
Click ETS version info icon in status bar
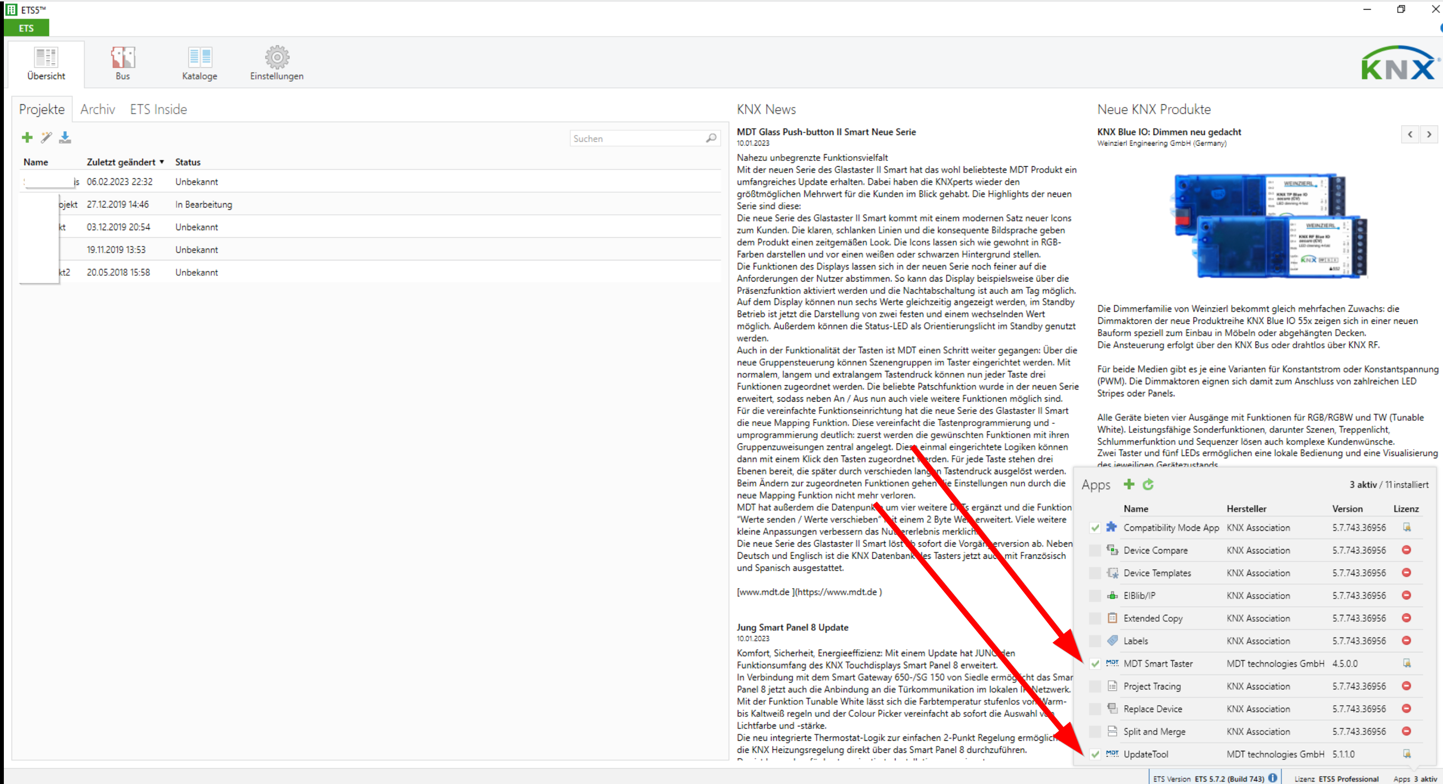1273,778
